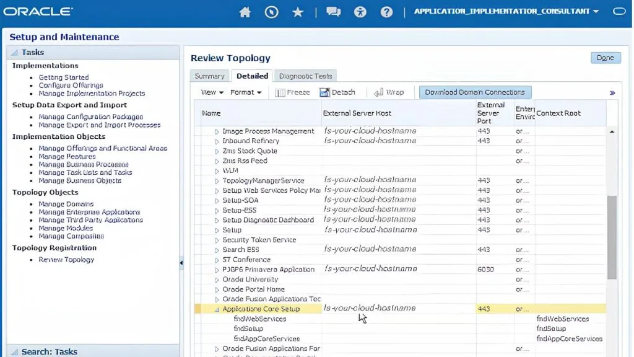Go to the Home icon
The height and width of the screenshot is (357, 634).
(x=245, y=12)
